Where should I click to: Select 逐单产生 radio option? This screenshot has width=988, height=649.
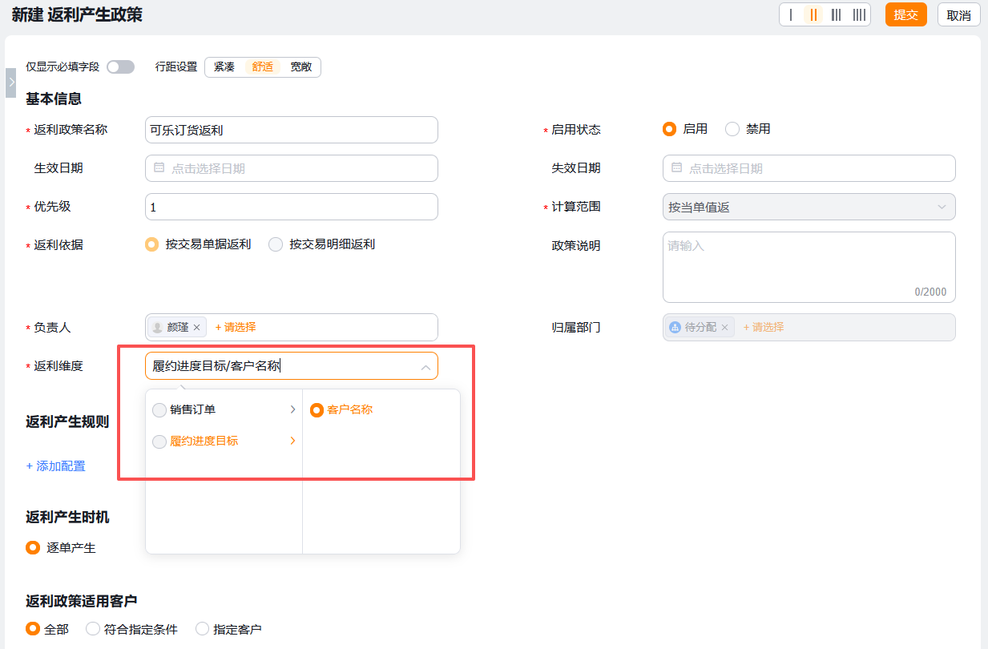point(33,548)
